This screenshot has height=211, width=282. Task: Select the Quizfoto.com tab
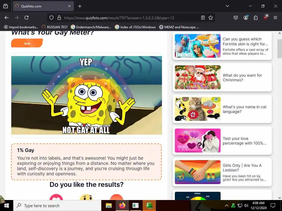click(43, 6)
